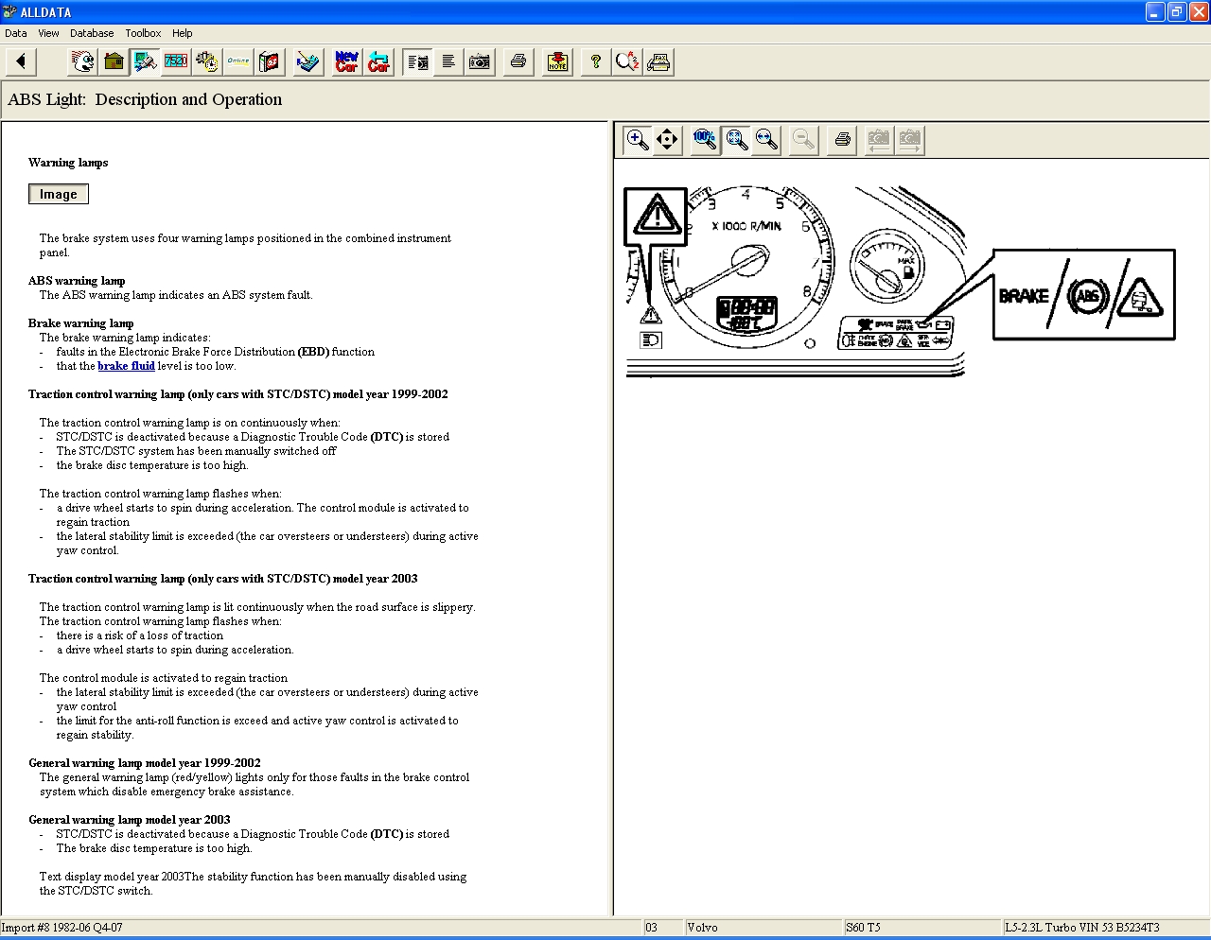Click the FAX machine icon

[658, 62]
